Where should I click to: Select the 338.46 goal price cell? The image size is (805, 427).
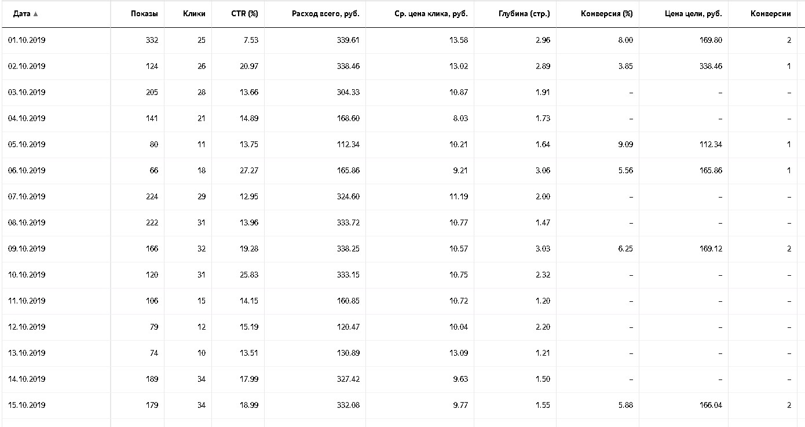tap(710, 66)
